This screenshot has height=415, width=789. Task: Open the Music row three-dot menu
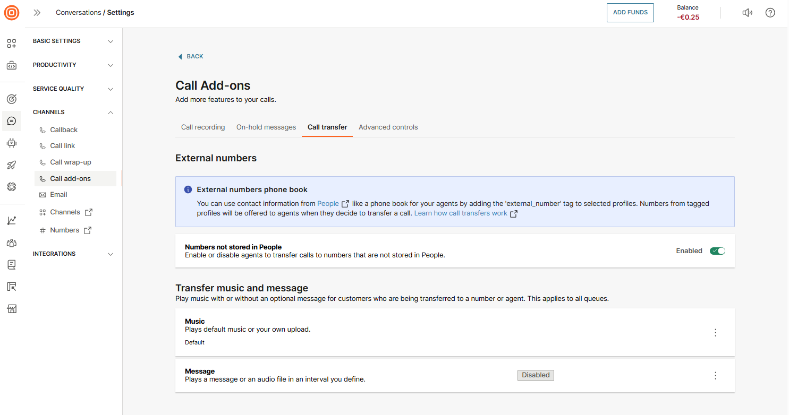point(715,333)
